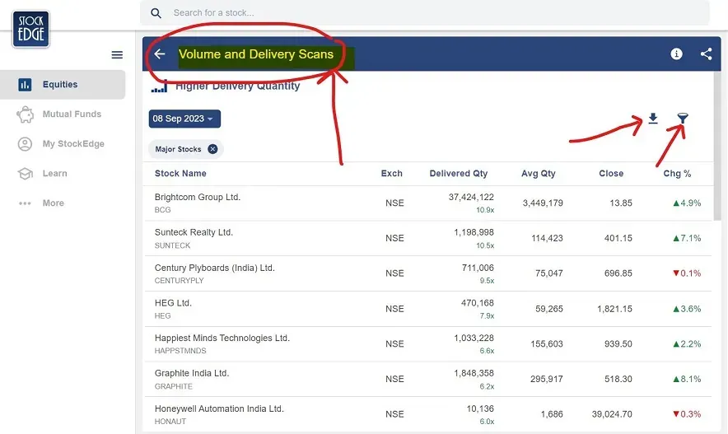Click Century Plyboards change of 0.1%
Screen dimensions: 728x434
687,273
